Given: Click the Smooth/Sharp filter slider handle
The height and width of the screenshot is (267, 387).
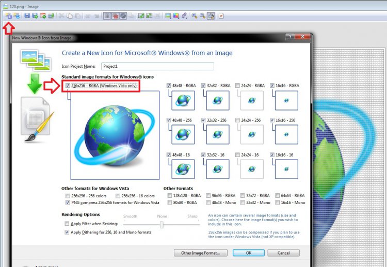Looking at the screenshot, I should (162, 225).
